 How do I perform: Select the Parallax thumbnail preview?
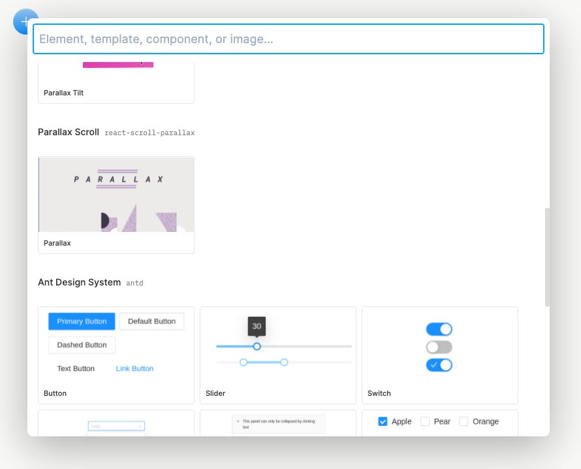point(116,194)
